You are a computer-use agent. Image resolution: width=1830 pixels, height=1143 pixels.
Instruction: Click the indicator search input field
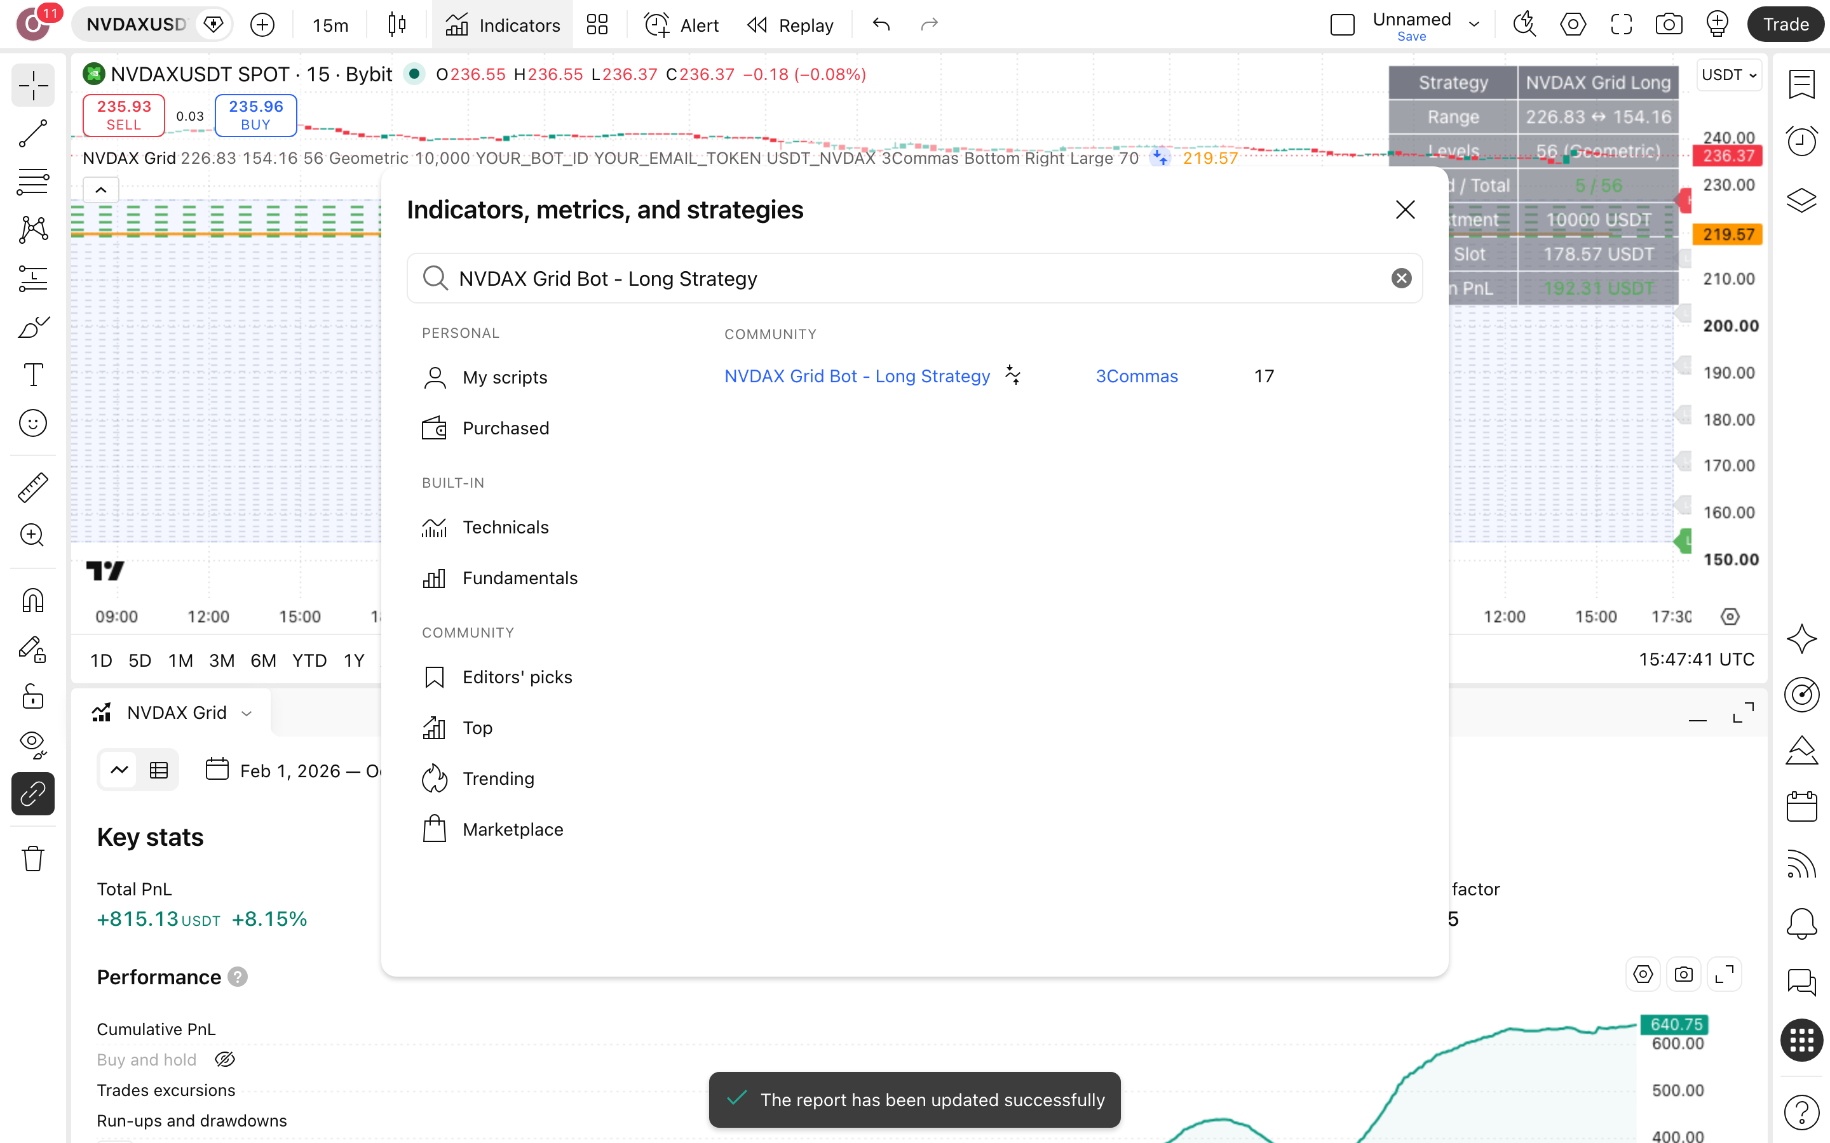pyautogui.click(x=914, y=278)
